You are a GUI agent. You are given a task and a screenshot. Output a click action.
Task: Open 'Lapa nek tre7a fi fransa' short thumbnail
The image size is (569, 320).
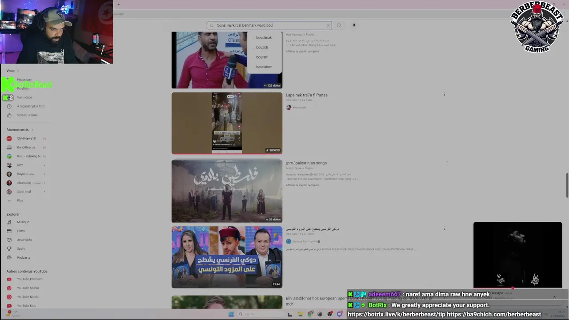(227, 123)
